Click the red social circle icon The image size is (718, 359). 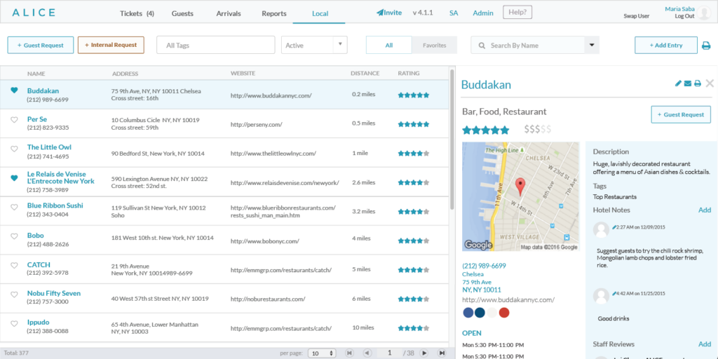point(503,313)
